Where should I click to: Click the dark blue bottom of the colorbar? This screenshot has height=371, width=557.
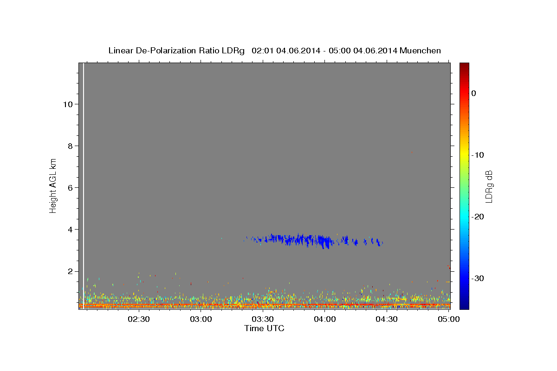click(x=464, y=305)
